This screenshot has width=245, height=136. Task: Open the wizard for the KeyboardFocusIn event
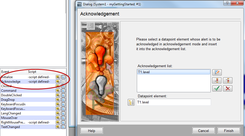point(58,104)
